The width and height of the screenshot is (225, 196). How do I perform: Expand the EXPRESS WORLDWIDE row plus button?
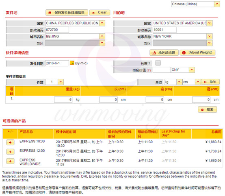10,161
